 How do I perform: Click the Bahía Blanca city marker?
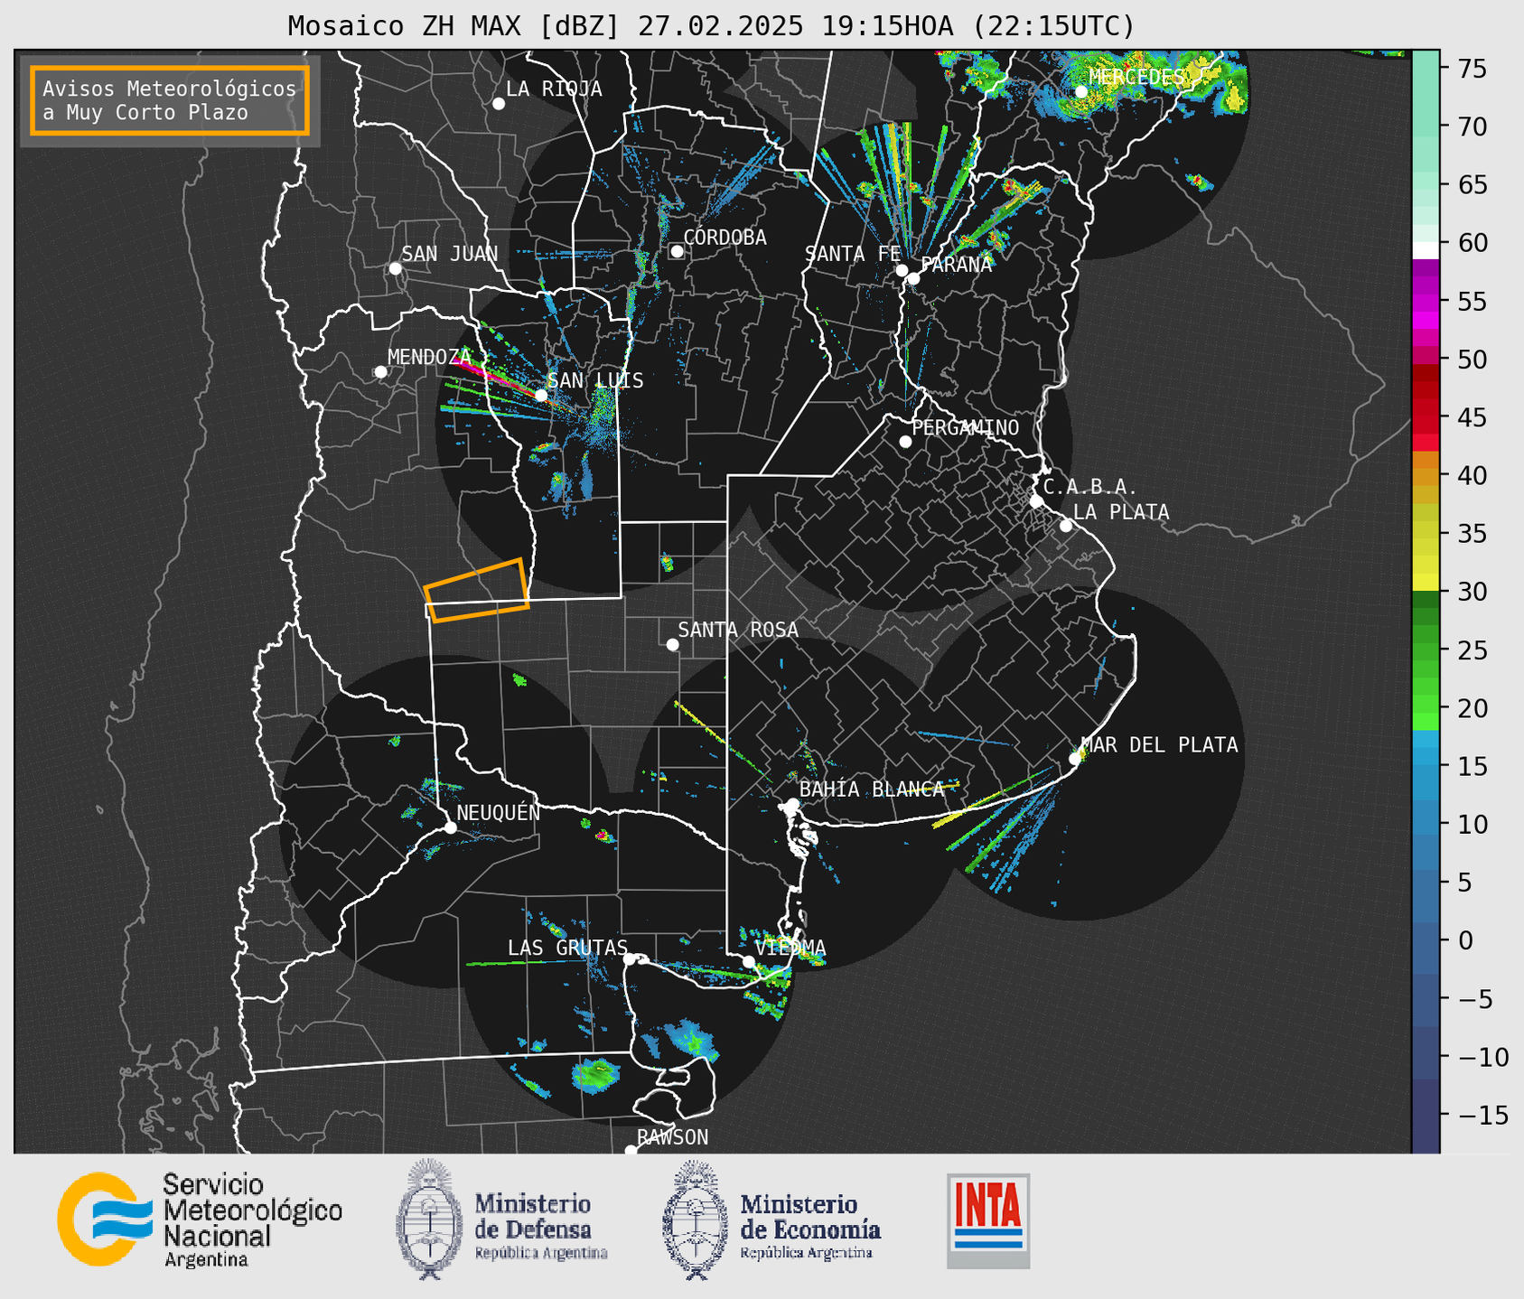coord(792,804)
